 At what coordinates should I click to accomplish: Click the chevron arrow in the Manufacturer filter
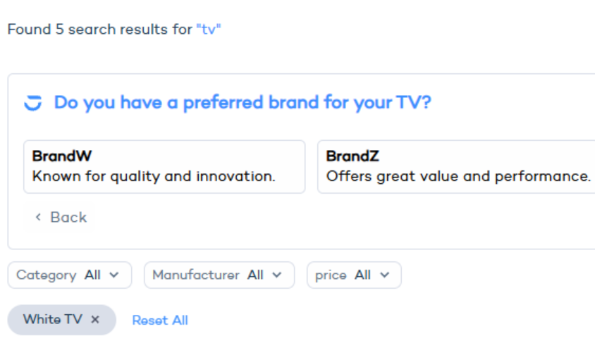tap(277, 275)
